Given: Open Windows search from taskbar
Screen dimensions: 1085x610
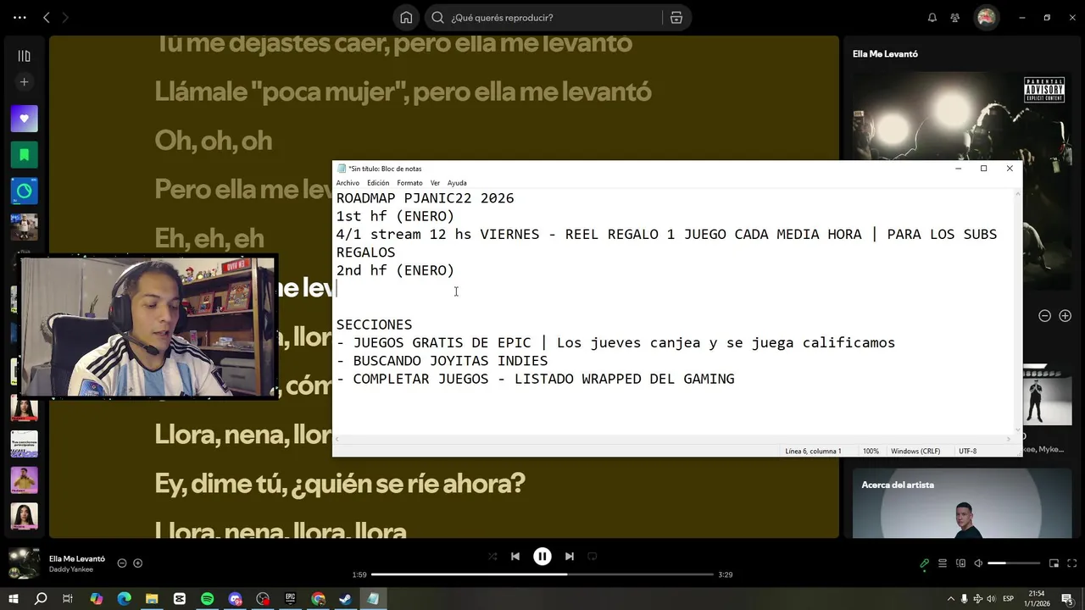Looking at the screenshot, I should coord(41,599).
